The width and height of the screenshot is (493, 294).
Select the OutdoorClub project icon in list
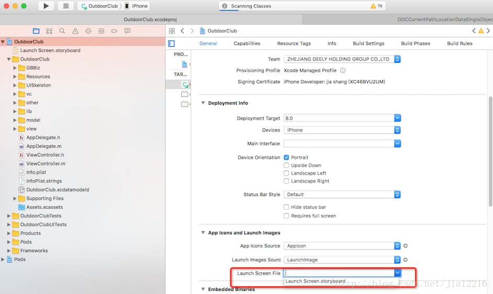pos(185,64)
